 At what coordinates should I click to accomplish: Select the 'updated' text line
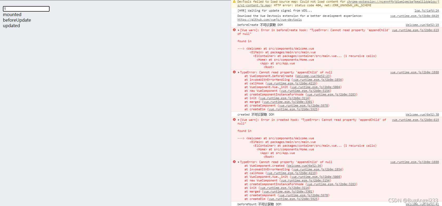pyautogui.click(x=11, y=26)
